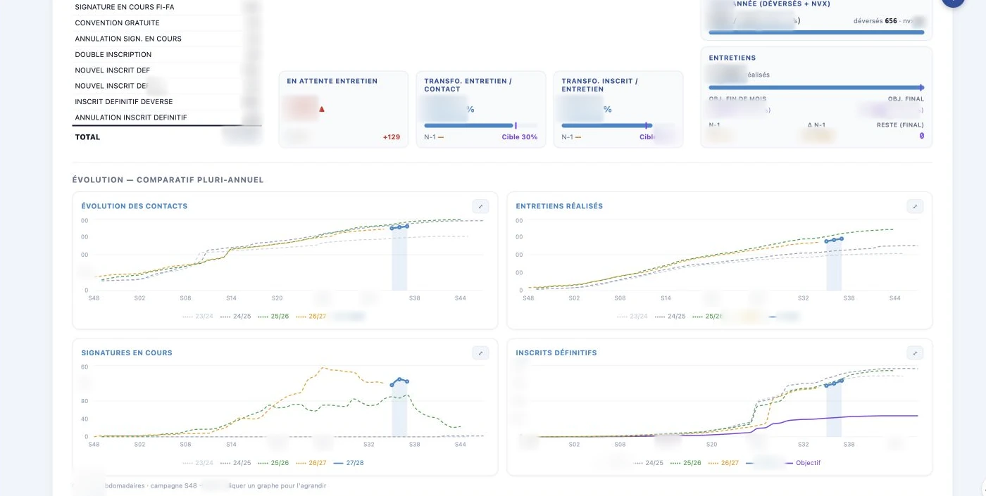
Task: Expand the Évolution des contacts chart
Action: pyautogui.click(x=480, y=206)
